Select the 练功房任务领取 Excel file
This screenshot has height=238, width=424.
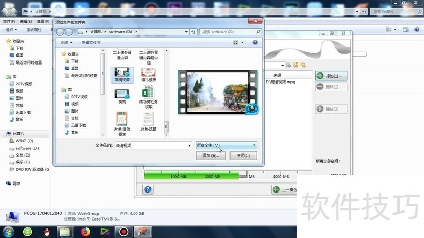point(148,95)
